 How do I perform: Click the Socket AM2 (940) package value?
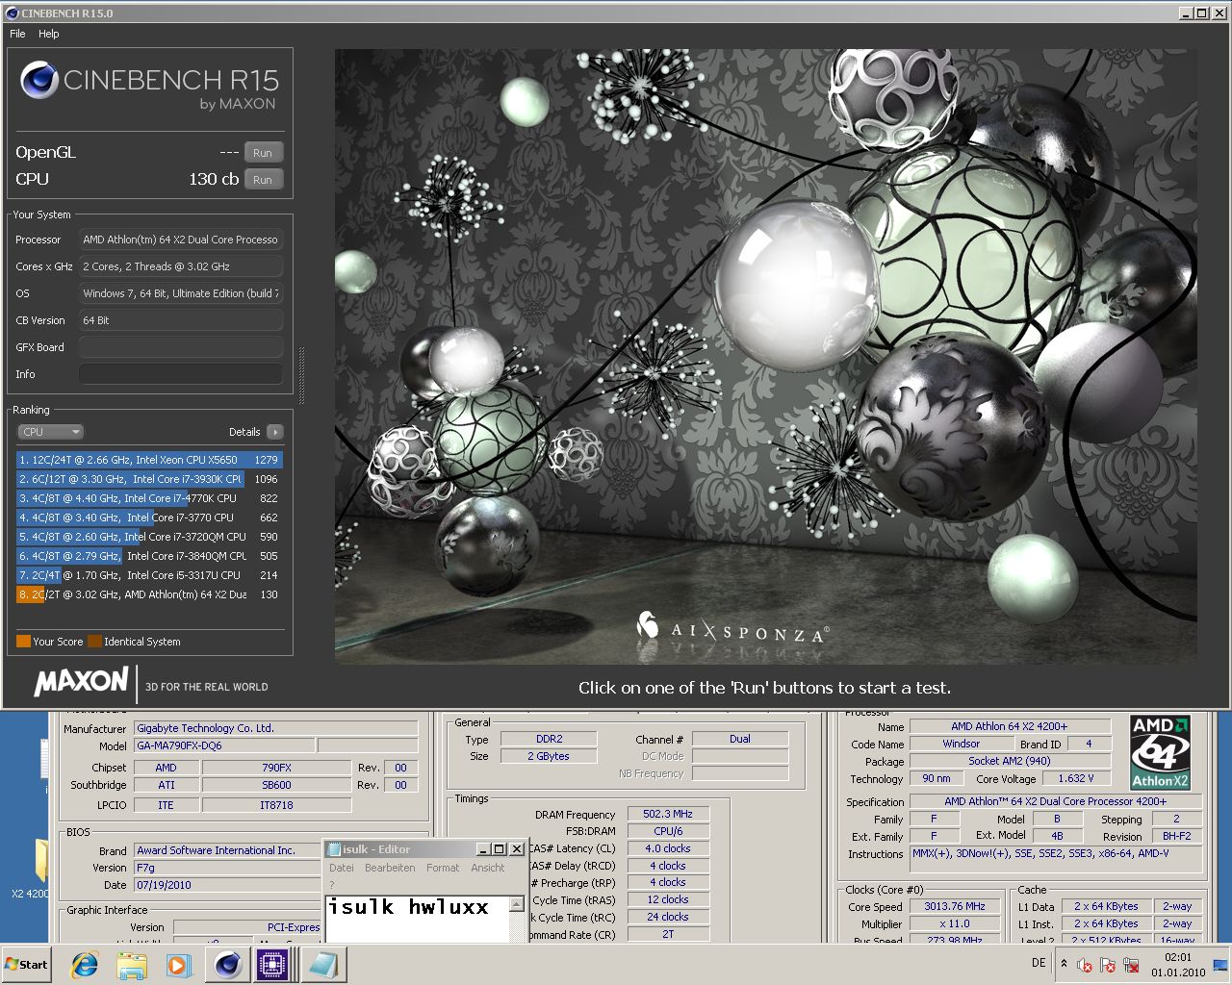[x=1009, y=761]
